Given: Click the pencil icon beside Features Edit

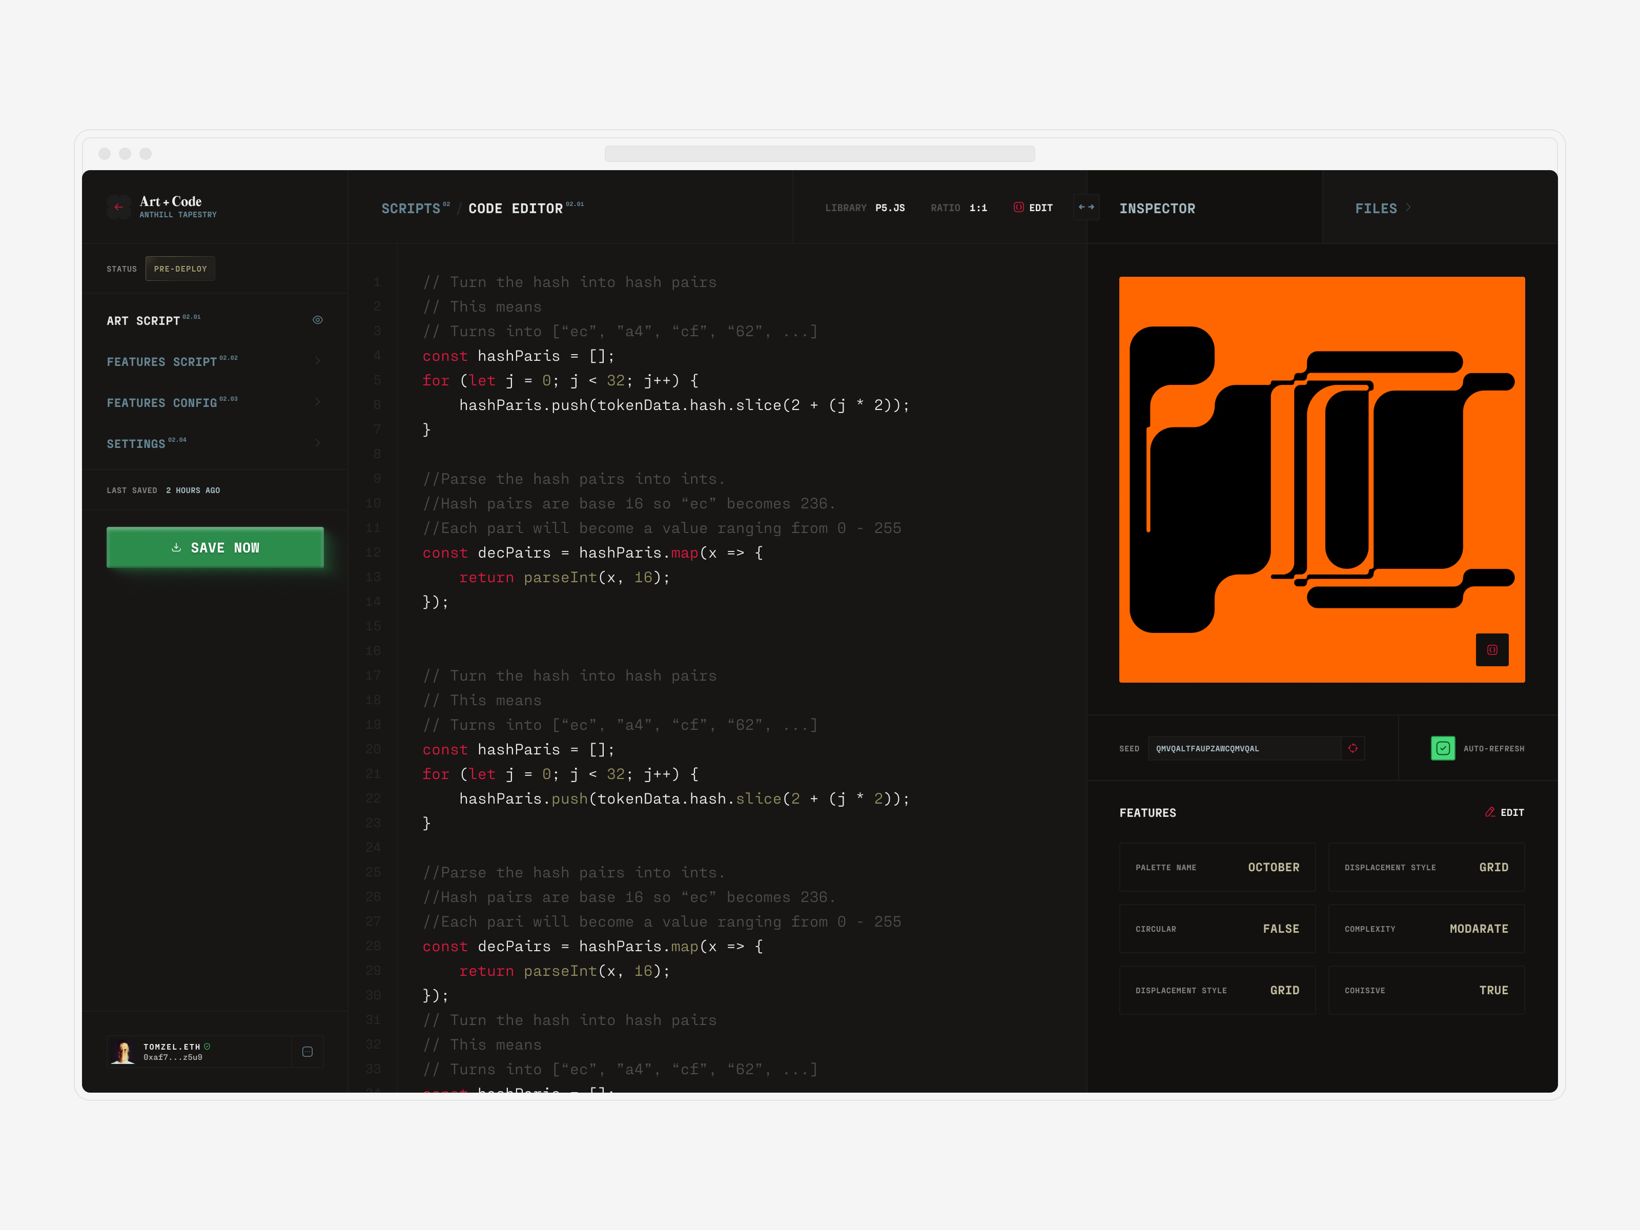Looking at the screenshot, I should coord(1489,812).
